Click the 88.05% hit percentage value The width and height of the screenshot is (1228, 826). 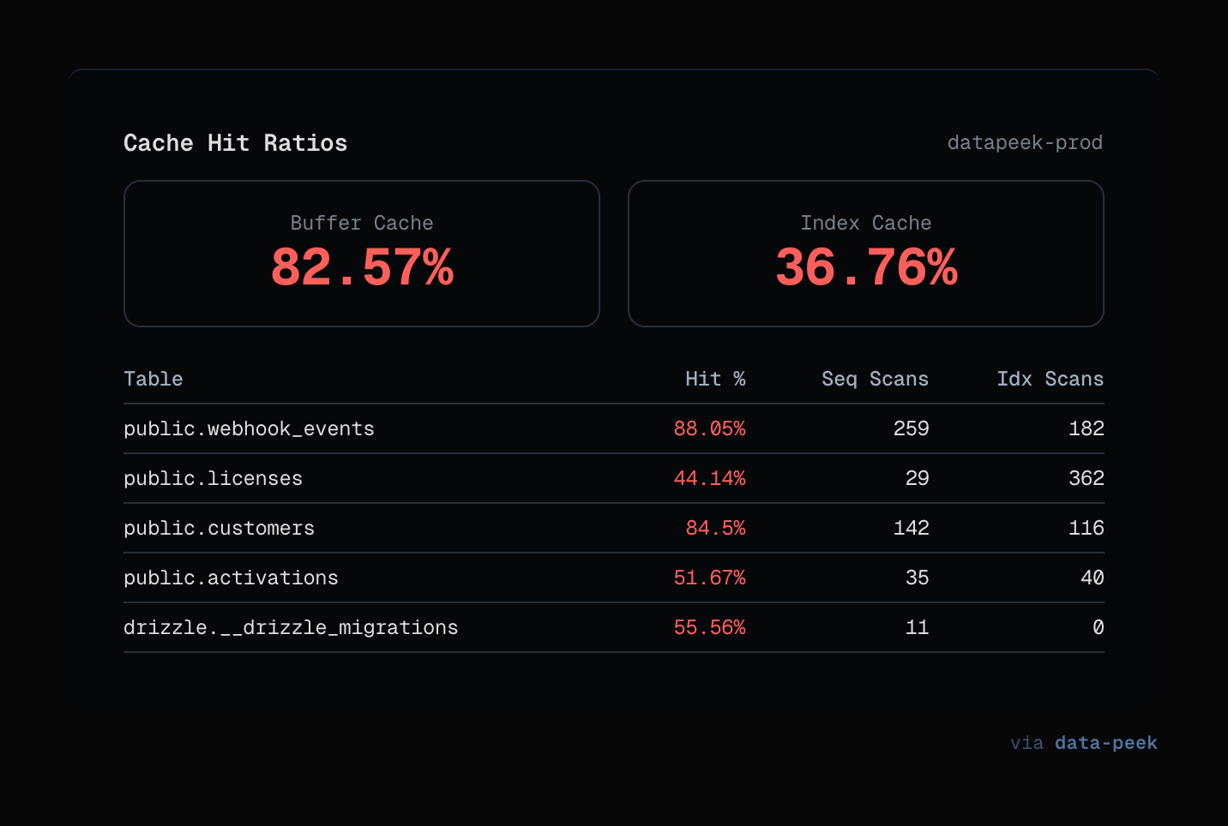709,428
